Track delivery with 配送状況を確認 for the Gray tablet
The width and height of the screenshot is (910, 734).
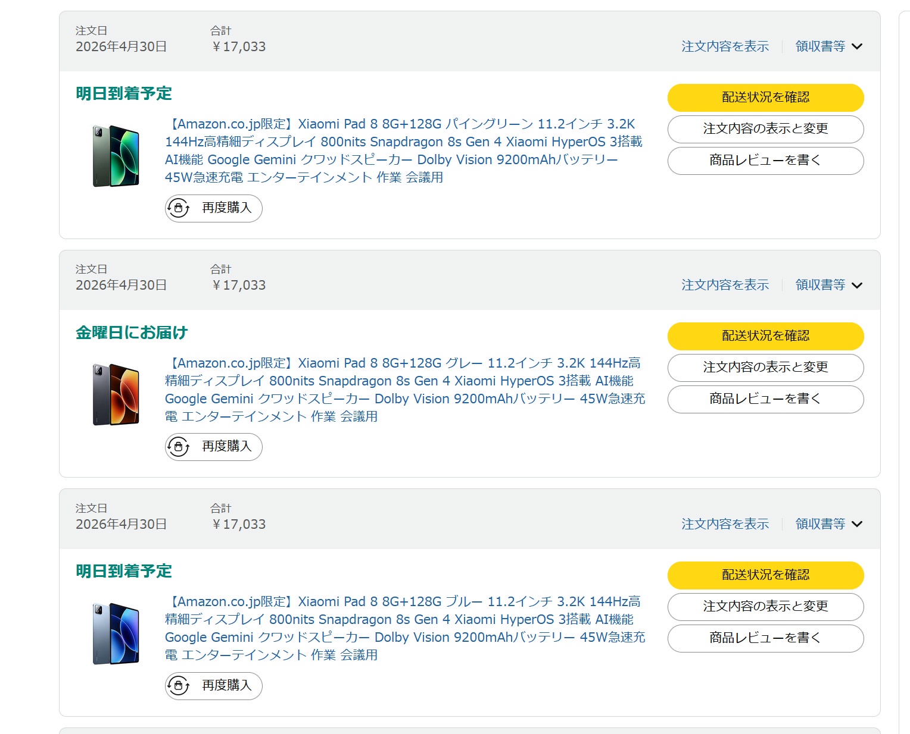pos(766,336)
